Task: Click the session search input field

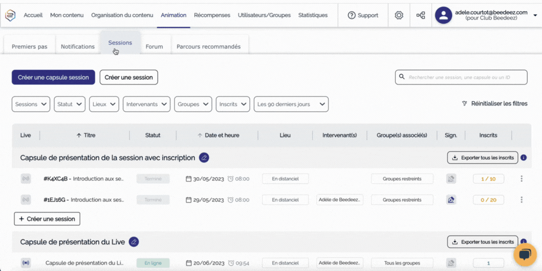Action: click(x=466, y=77)
